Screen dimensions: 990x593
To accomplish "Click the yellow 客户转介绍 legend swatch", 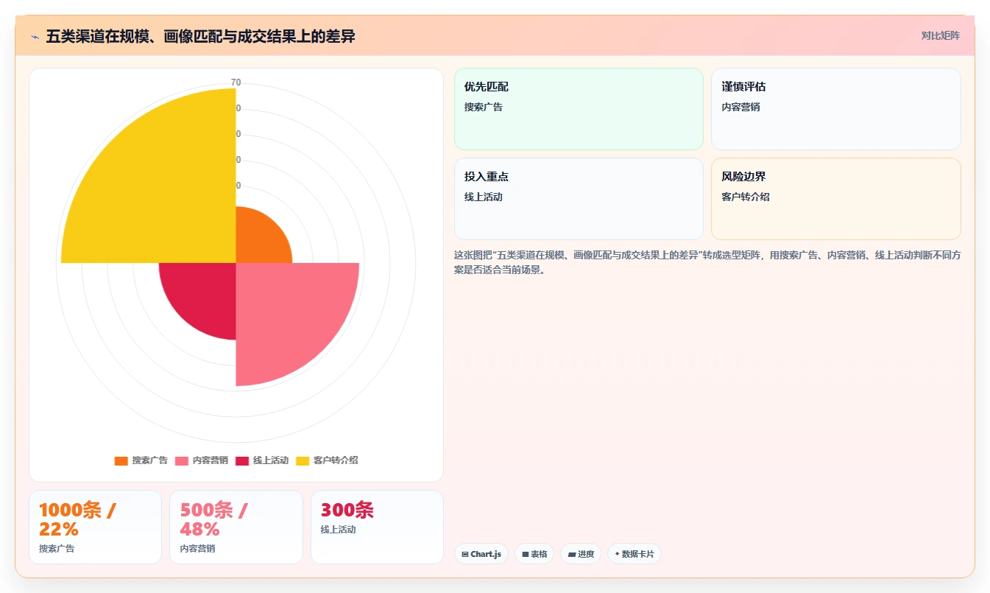I will point(303,461).
